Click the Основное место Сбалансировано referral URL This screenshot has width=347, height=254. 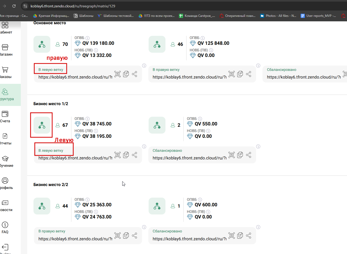(x=304, y=77)
